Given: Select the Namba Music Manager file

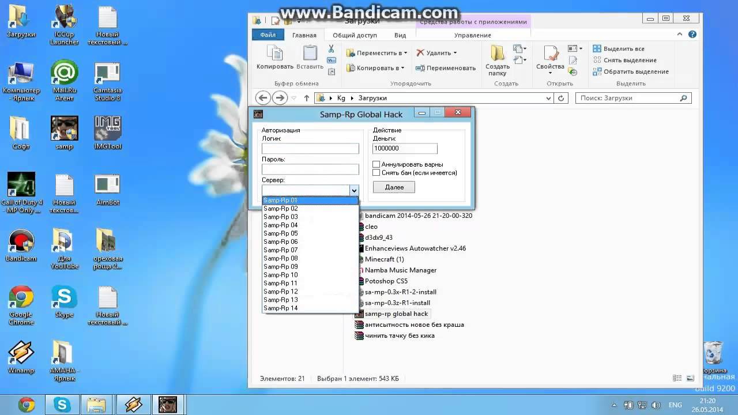Looking at the screenshot, I should coord(397,270).
